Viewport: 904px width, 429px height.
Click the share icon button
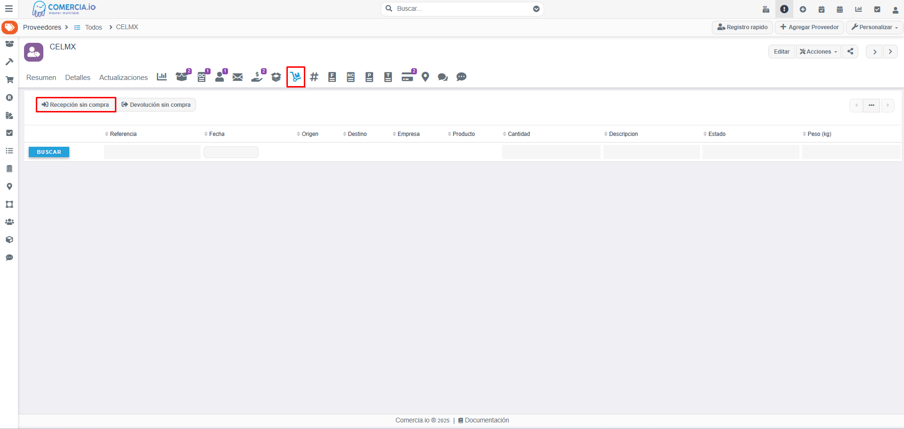point(850,51)
